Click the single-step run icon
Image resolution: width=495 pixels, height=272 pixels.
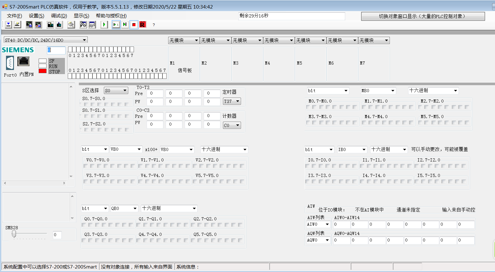click(x=116, y=25)
